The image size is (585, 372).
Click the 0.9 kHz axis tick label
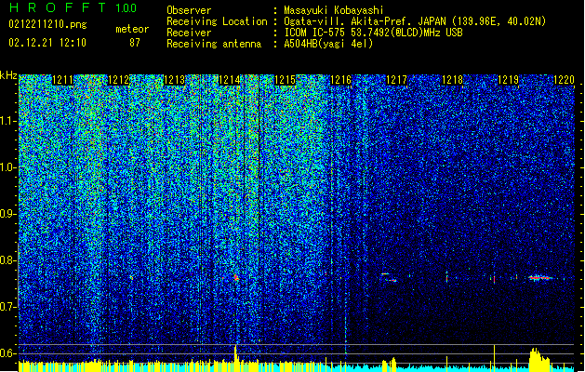(x=8, y=214)
